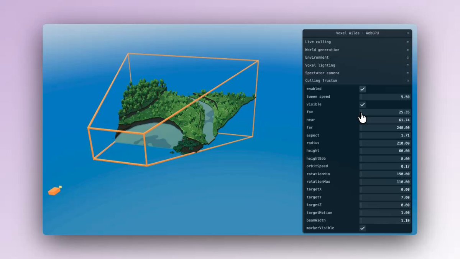Viewport: 460px width, 259px height.
Task: Expand Environment folder icon
Action: (x=407, y=58)
